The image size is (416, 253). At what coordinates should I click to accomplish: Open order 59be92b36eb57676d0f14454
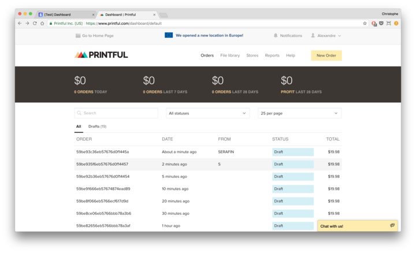[x=103, y=176]
